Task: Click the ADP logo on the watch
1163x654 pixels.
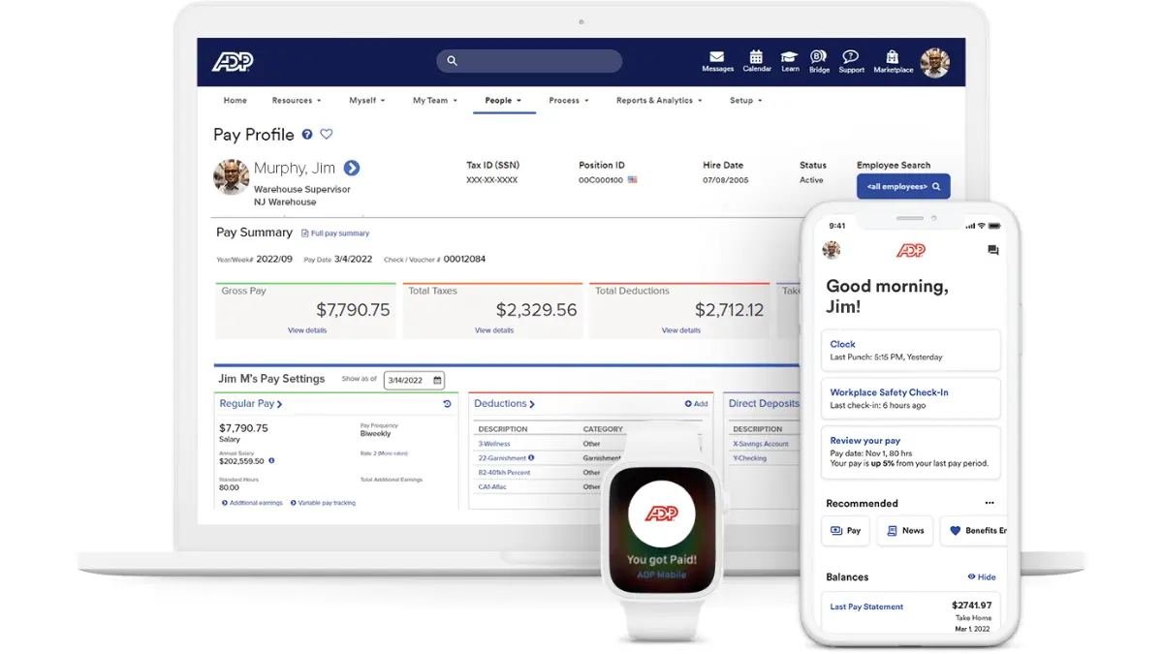Action: tap(662, 513)
